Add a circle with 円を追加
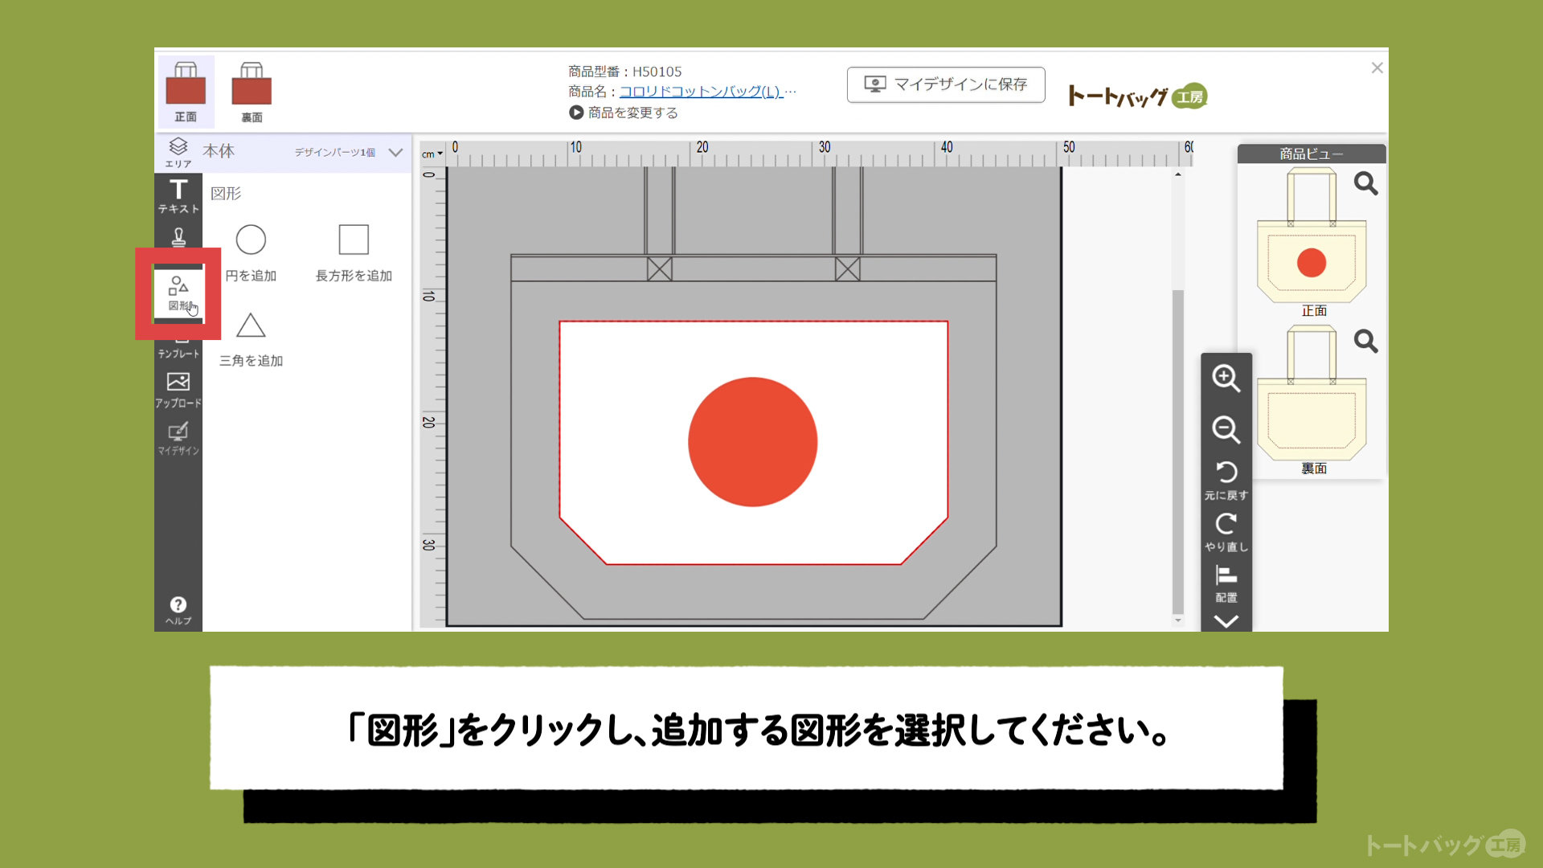The height and width of the screenshot is (868, 1543). [x=251, y=253]
